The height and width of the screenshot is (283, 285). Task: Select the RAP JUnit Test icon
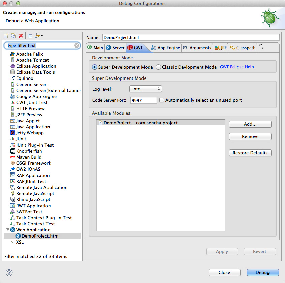click(x=13, y=181)
